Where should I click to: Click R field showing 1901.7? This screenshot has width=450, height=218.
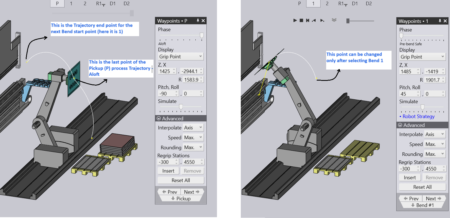click(x=434, y=80)
